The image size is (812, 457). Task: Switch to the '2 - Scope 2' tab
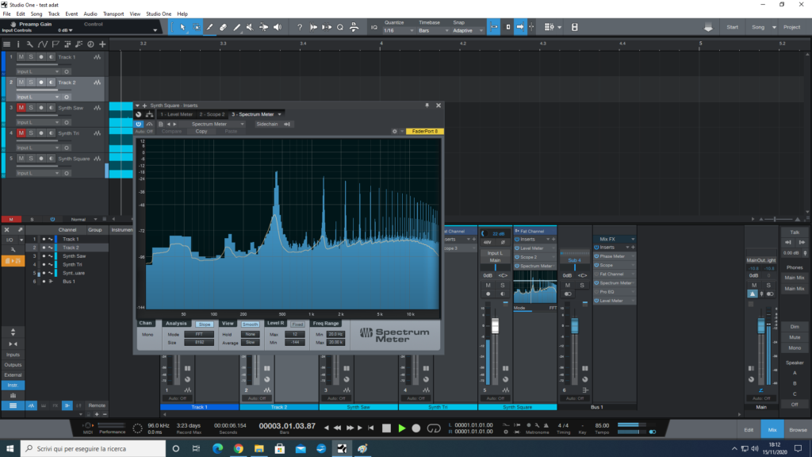click(x=213, y=114)
